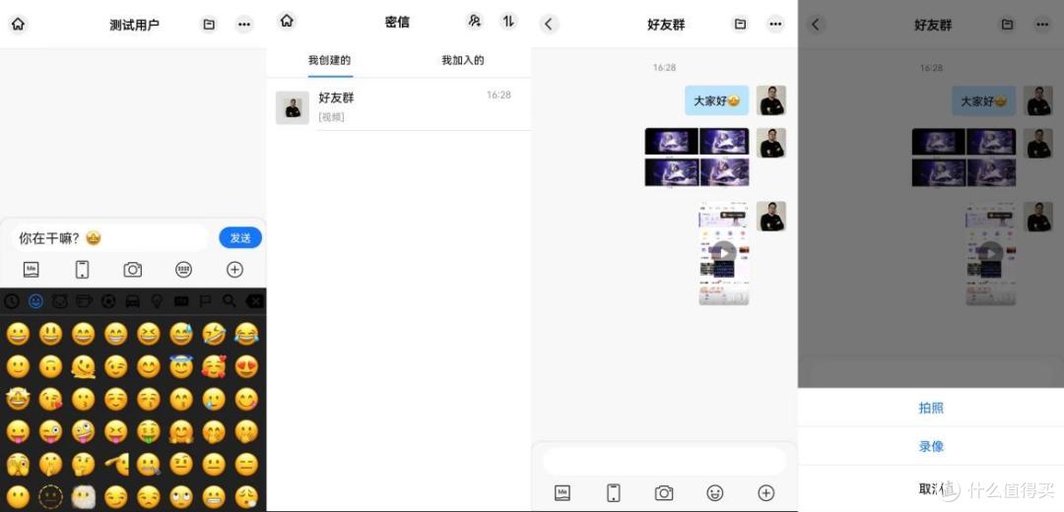Go back on the dimmed 好友群 screen
Viewport: 1064px width, 512px height.
(x=816, y=25)
